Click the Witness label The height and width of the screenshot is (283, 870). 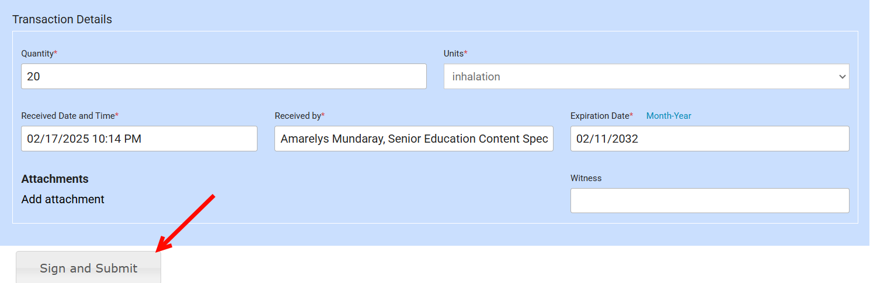click(586, 178)
